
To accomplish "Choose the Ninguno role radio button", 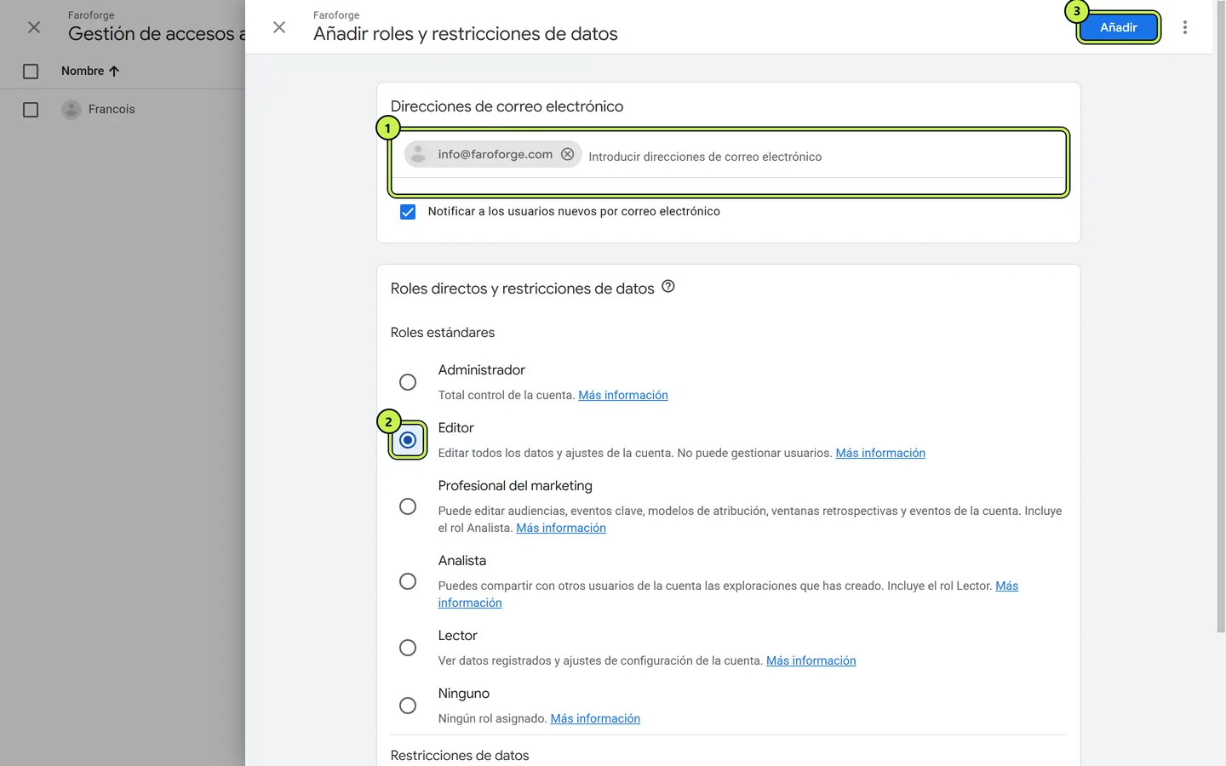I will 408,706.
